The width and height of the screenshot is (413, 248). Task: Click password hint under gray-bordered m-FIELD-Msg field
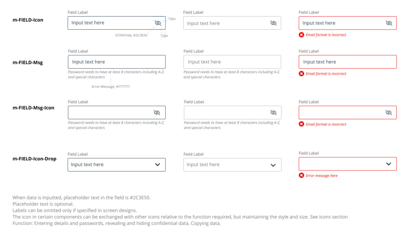point(232,74)
